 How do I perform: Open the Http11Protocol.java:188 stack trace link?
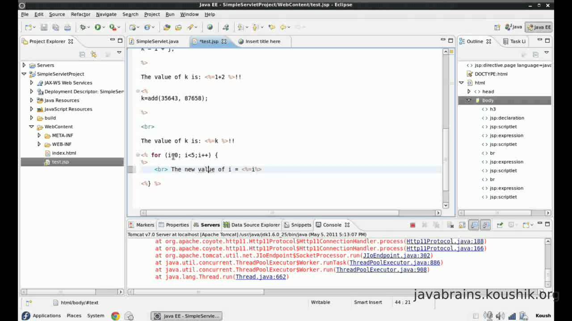pyautogui.click(x=445, y=241)
